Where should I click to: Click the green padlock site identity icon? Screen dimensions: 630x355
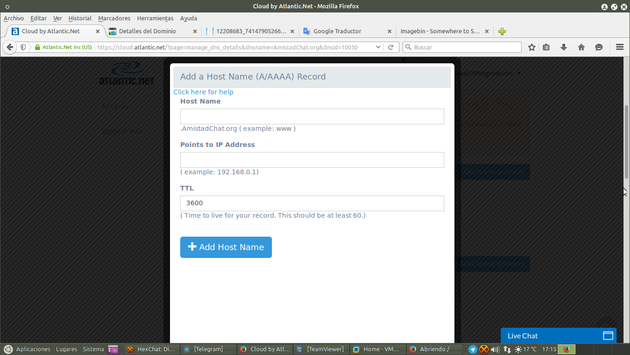point(38,47)
